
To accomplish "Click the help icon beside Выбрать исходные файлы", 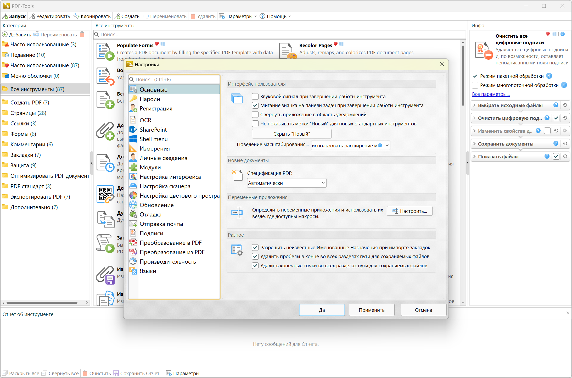I will coord(556,105).
